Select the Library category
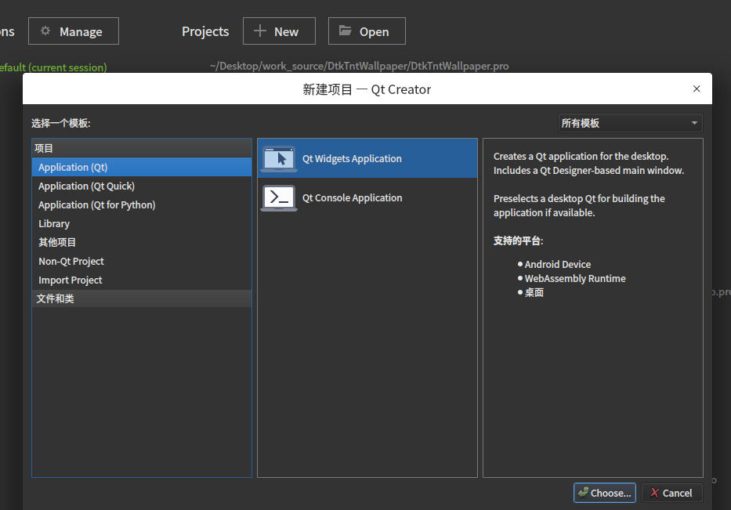 [x=142, y=224]
